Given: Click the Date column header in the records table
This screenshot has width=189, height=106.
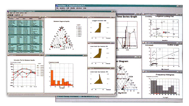Looking at the screenshot, I should (24, 19).
